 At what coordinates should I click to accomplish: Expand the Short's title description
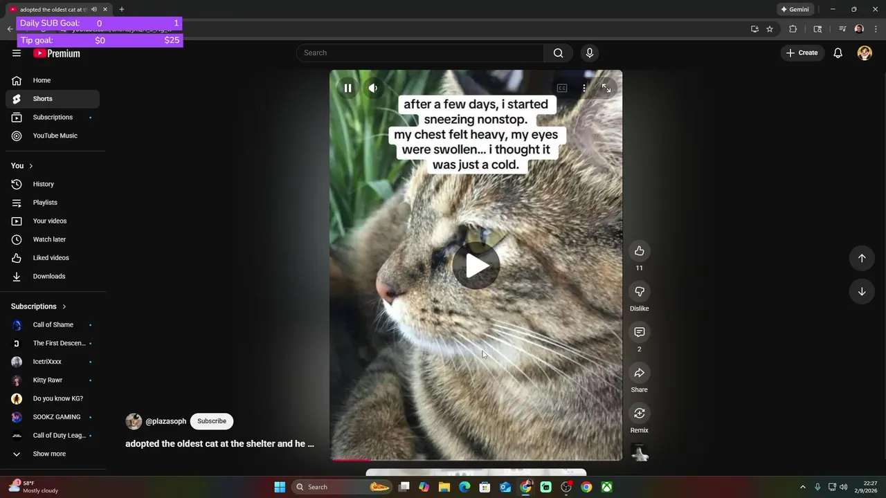[x=219, y=444]
